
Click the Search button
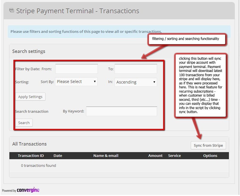coord(24,123)
